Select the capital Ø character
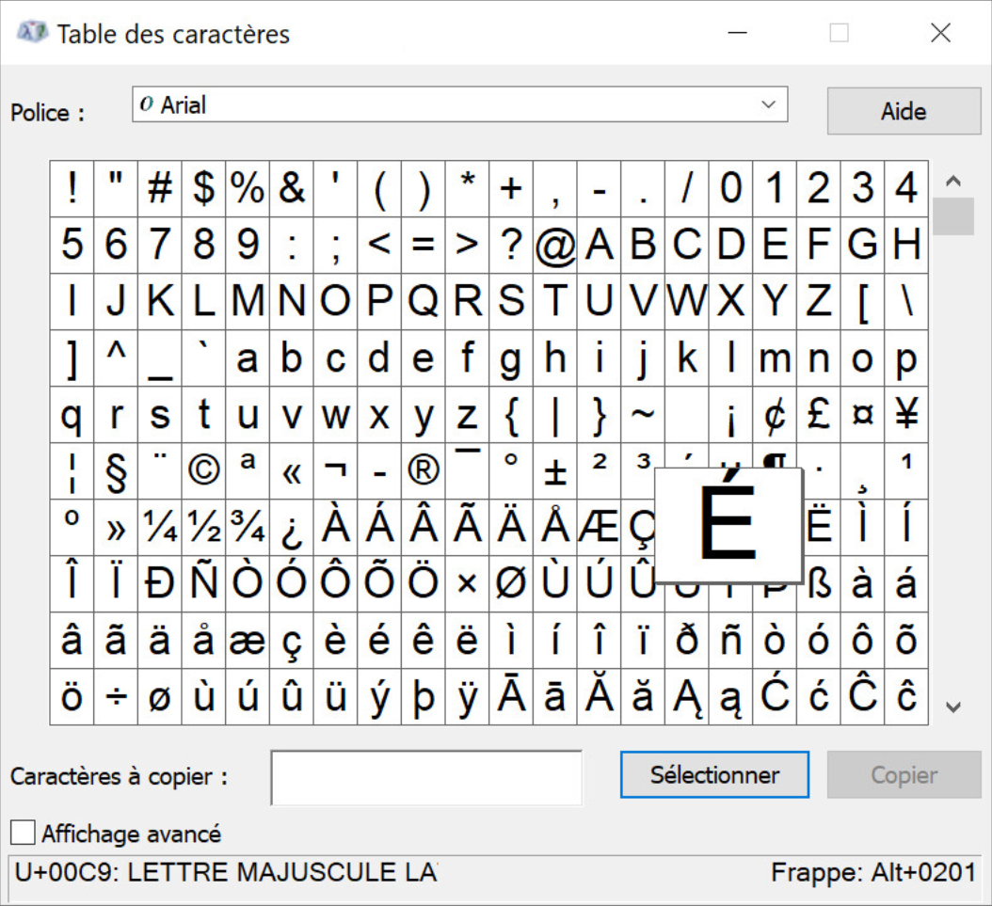Screen dimensions: 992x906 tap(511, 584)
